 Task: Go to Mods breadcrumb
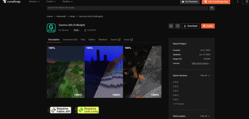point(72,17)
